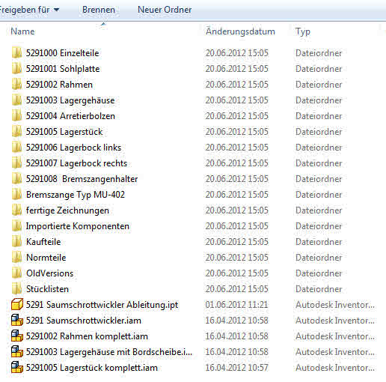Click Brennen in the toolbar
The height and width of the screenshot is (382, 386).
coord(99,10)
